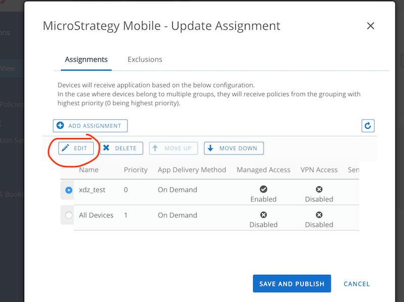Open the Assignments tab
404x302 pixels.
[86, 60]
